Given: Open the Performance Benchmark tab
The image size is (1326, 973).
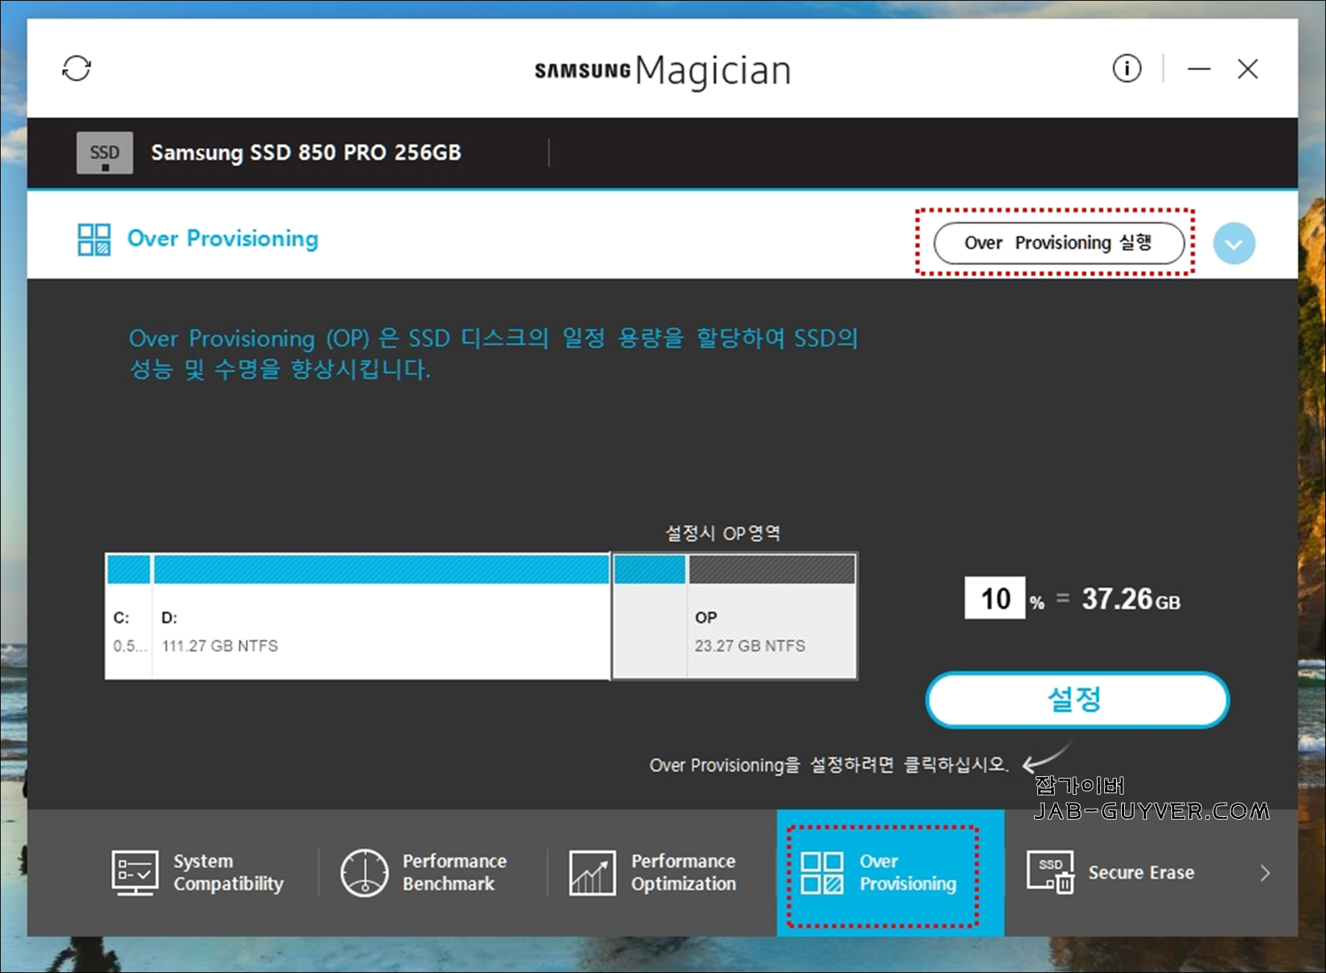Looking at the screenshot, I should pos(423,873).
